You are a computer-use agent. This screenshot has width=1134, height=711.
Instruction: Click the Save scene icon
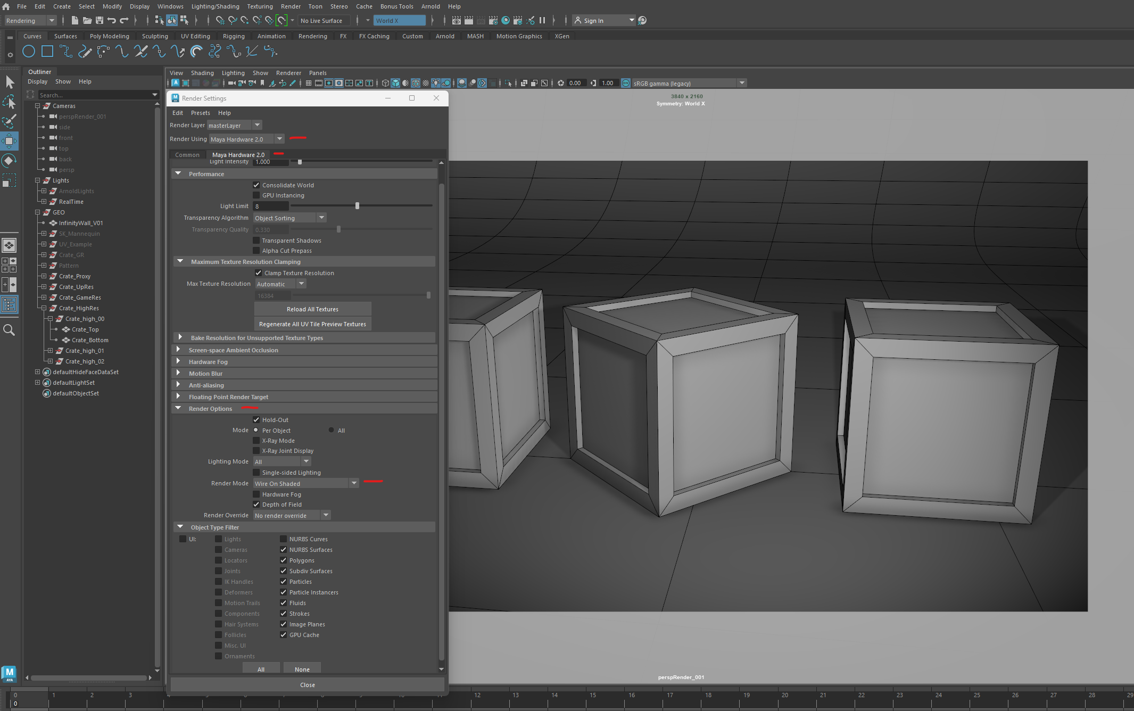point(100,21)
